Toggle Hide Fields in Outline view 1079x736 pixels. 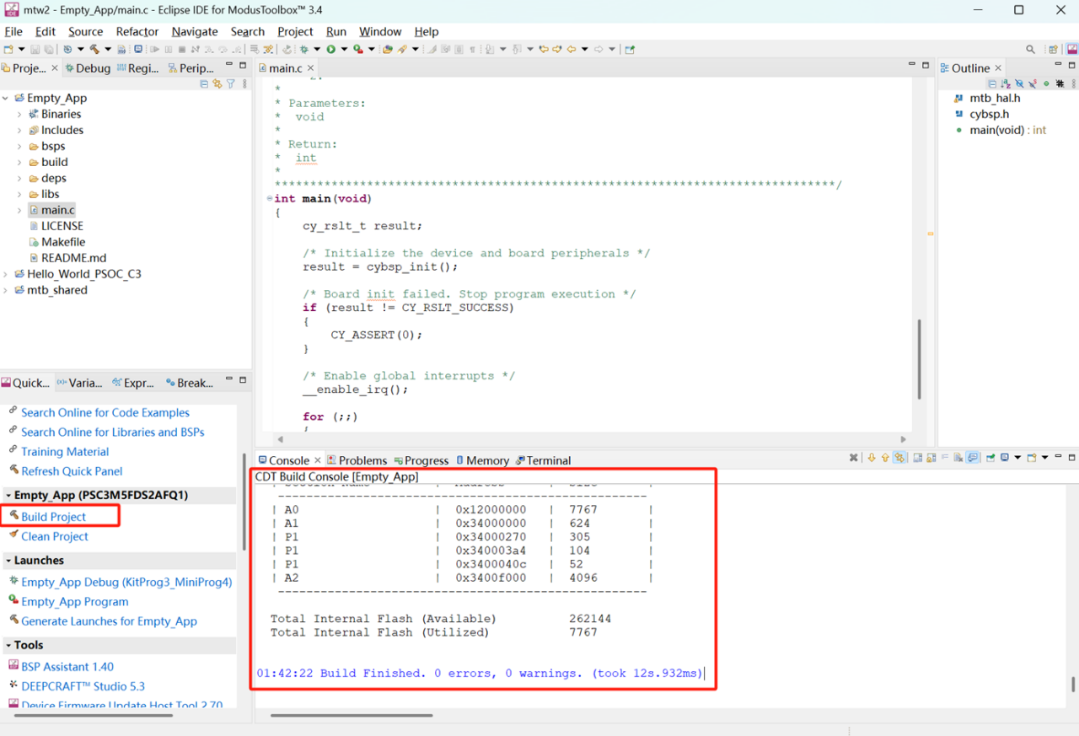(x=1019, y=83)
